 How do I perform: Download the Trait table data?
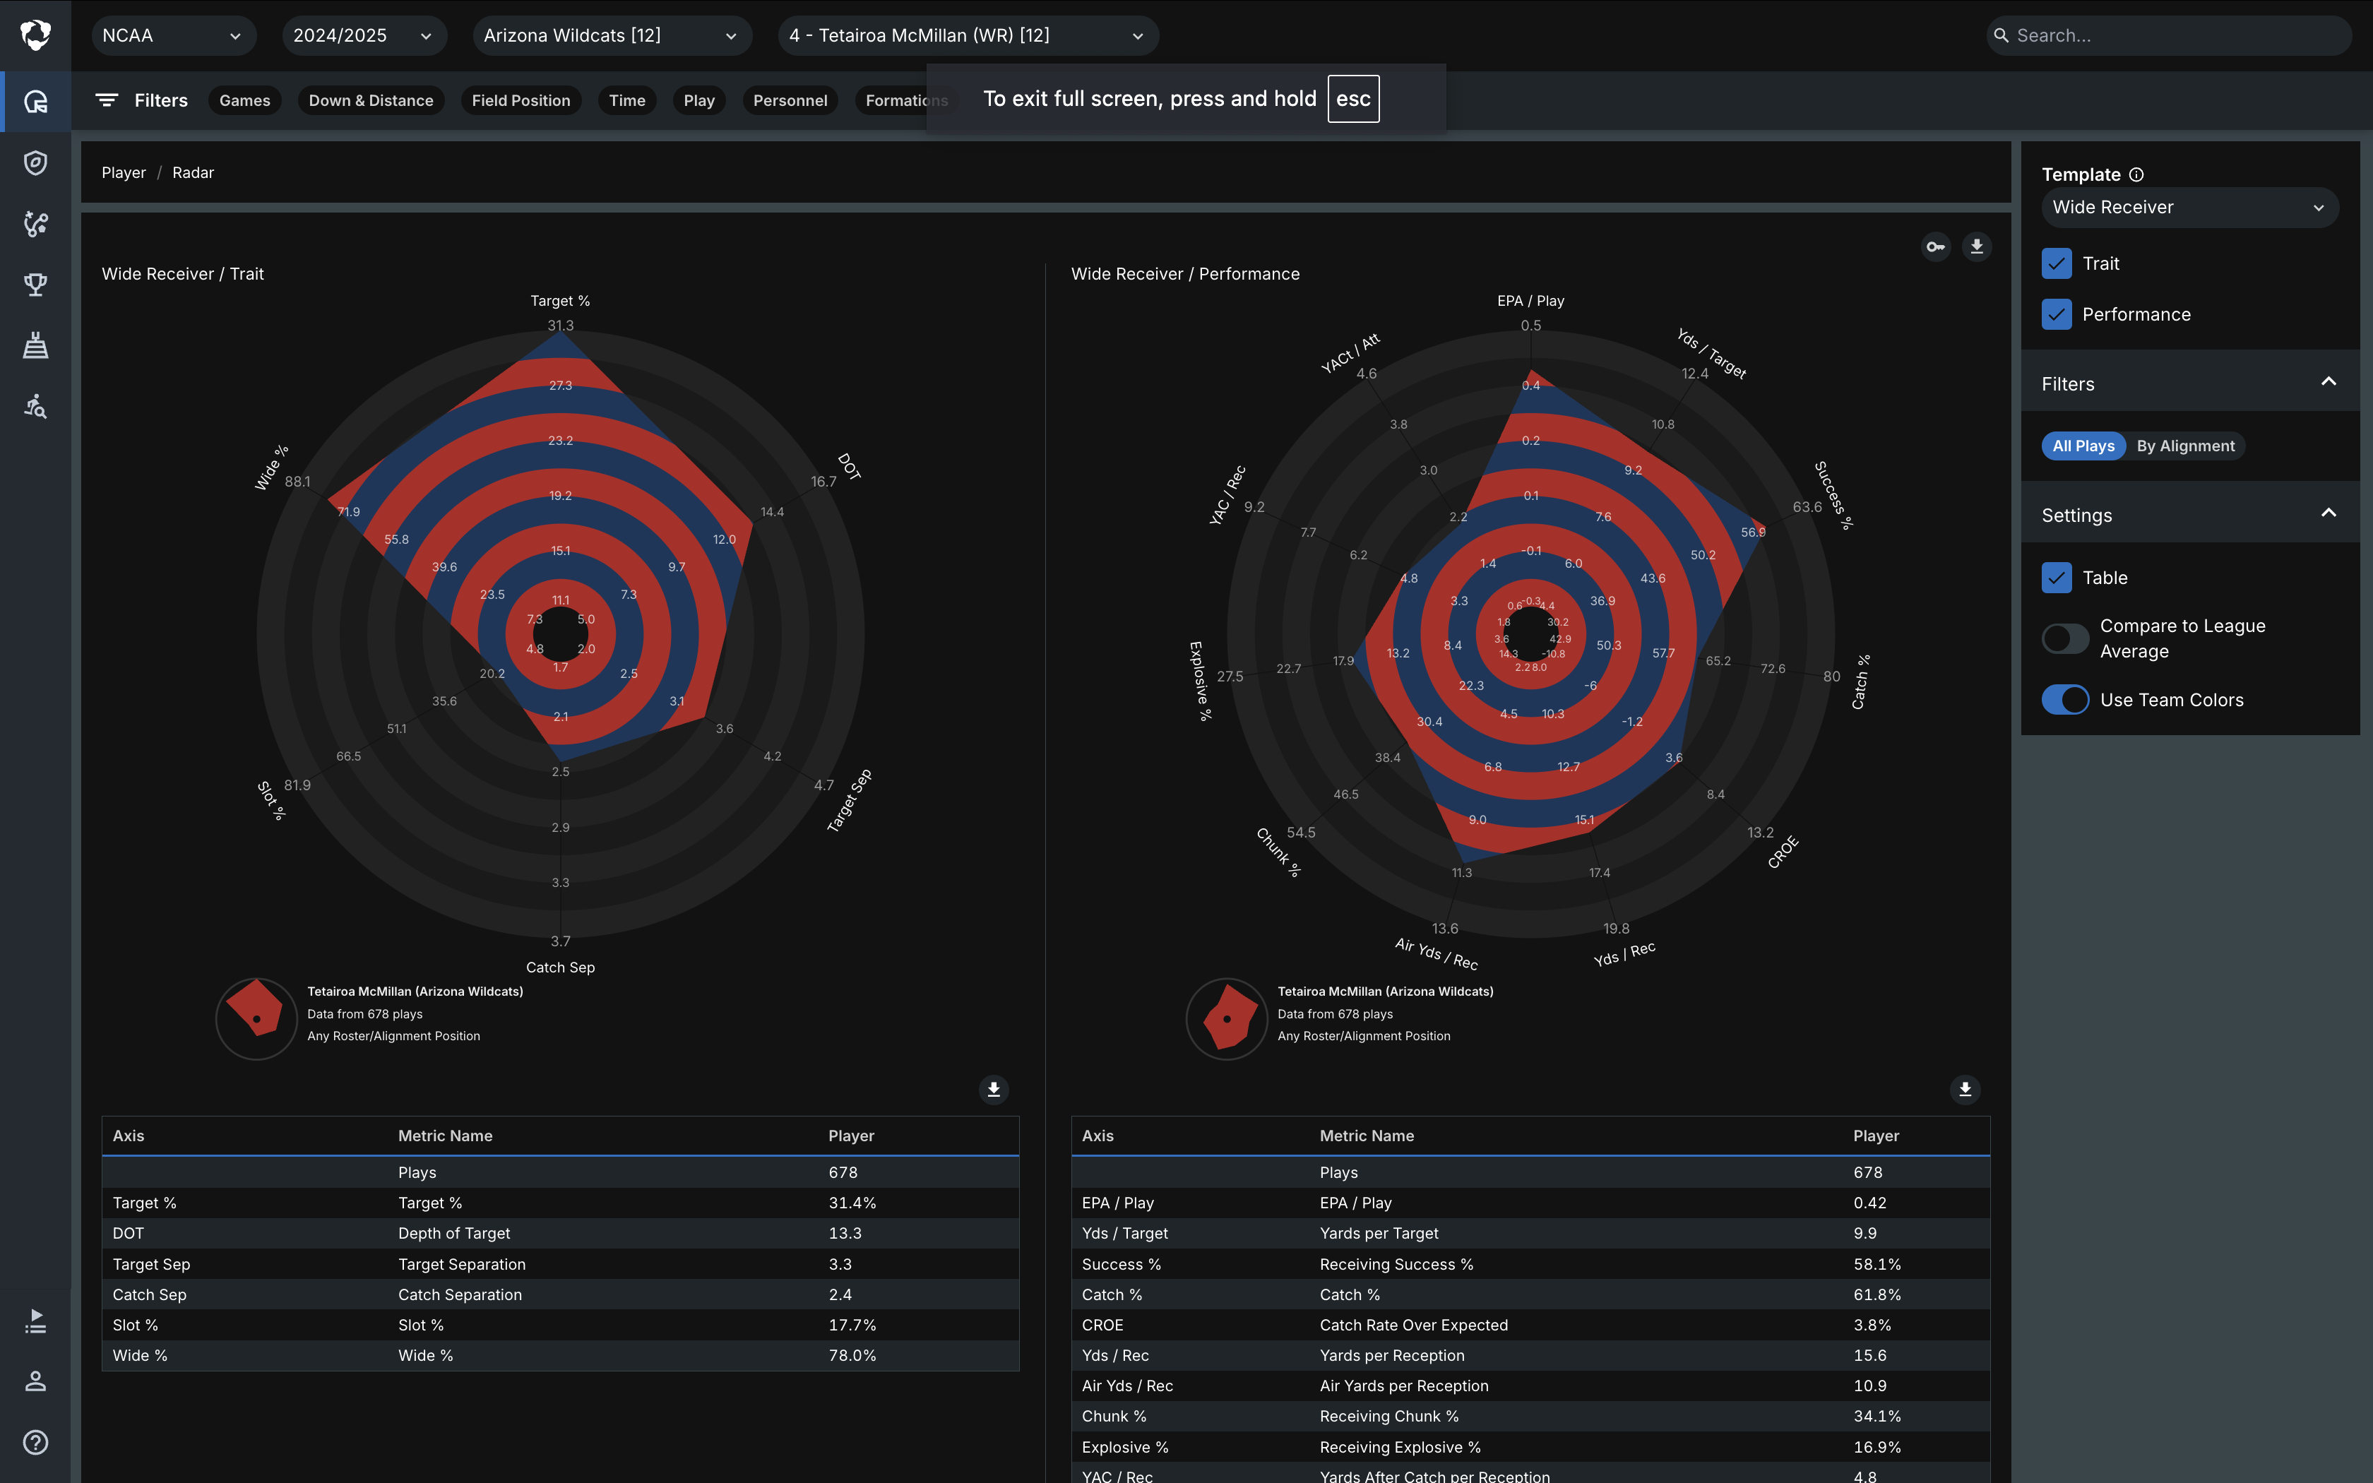993,1090
